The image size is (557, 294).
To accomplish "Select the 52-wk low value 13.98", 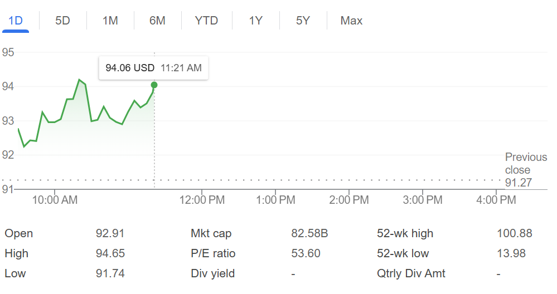I will tap(511, 253).
